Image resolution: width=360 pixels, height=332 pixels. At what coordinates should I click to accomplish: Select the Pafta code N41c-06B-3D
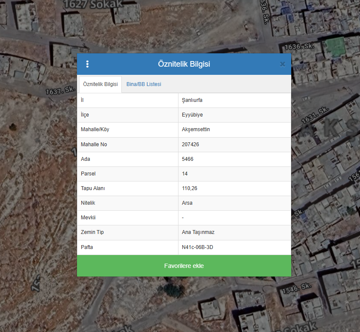[197, 247]
